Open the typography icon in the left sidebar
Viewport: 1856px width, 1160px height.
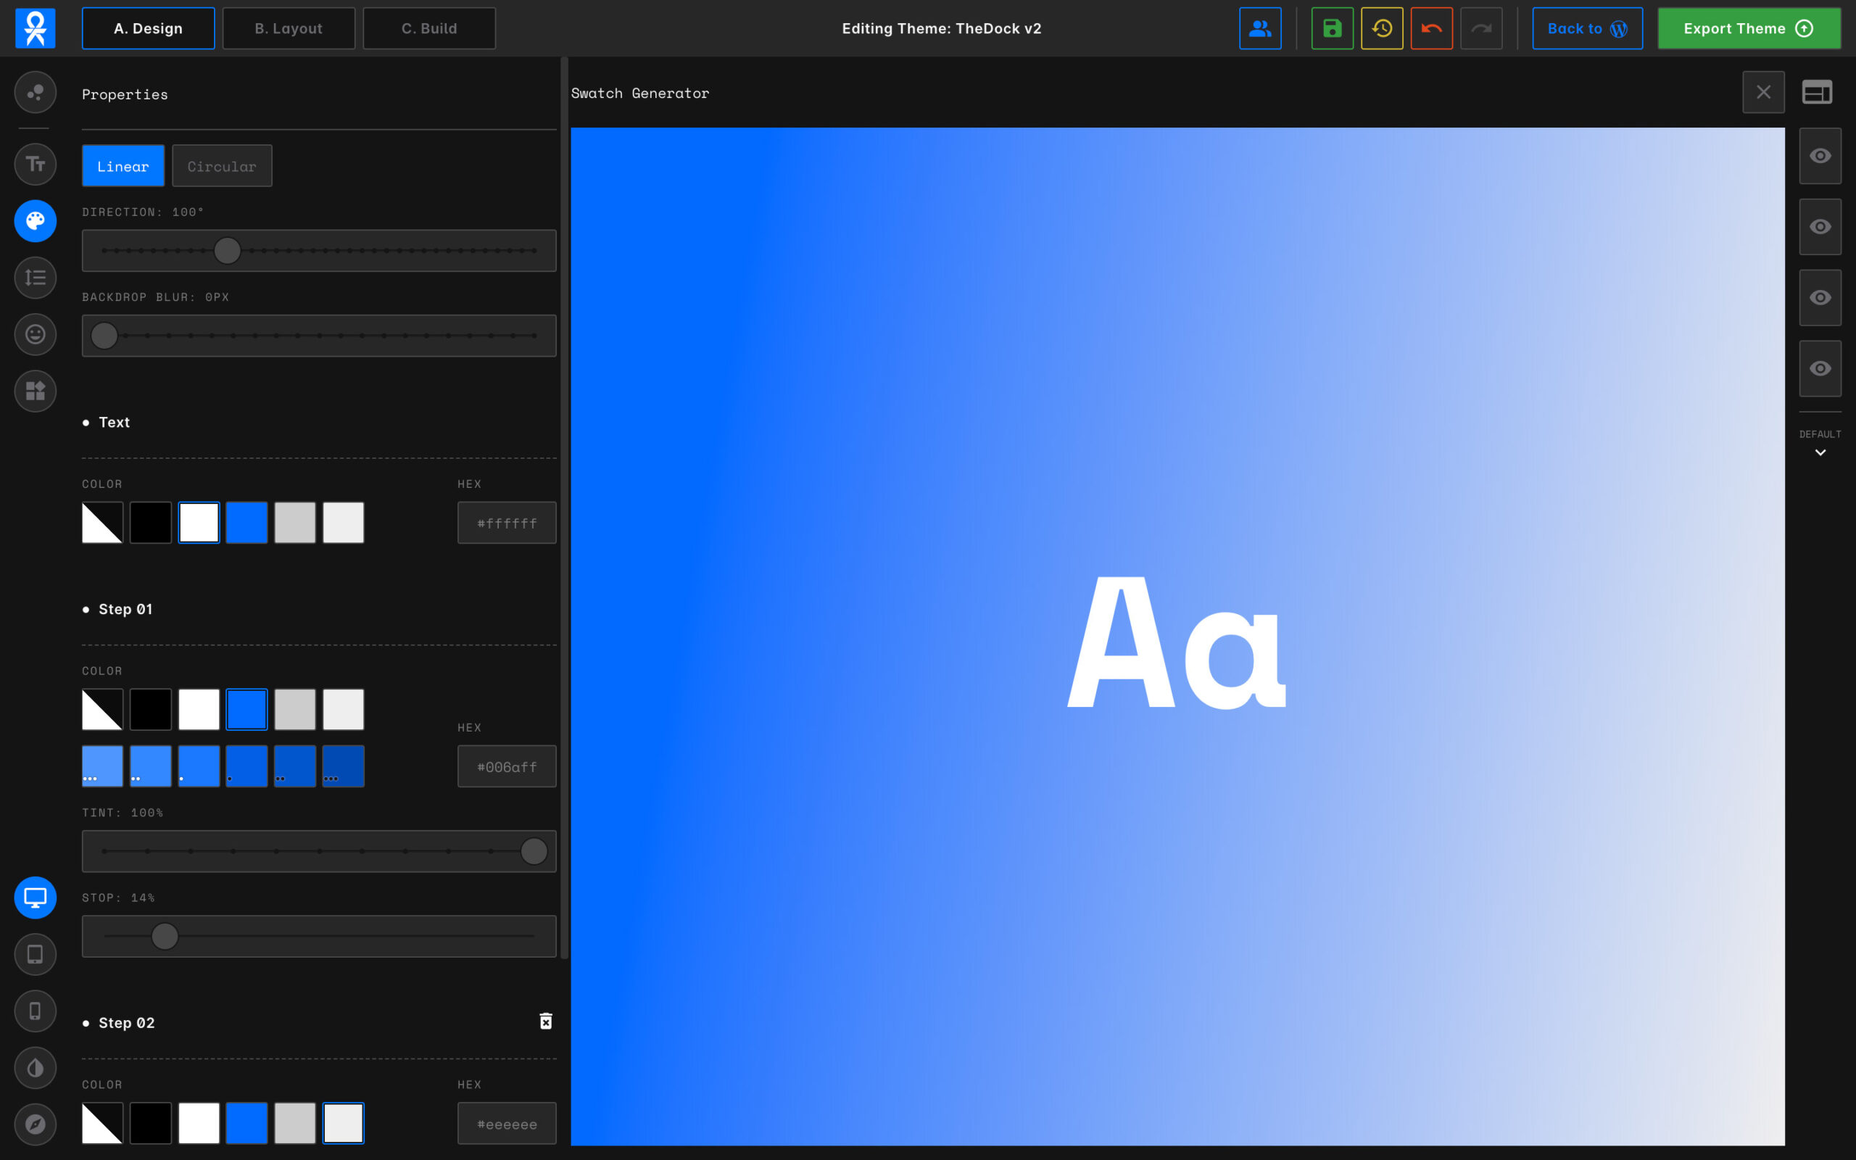point(36,163)
